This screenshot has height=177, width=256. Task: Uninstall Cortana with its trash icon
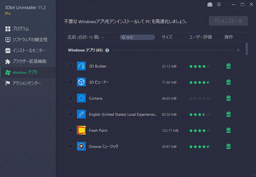click(228, 98)
